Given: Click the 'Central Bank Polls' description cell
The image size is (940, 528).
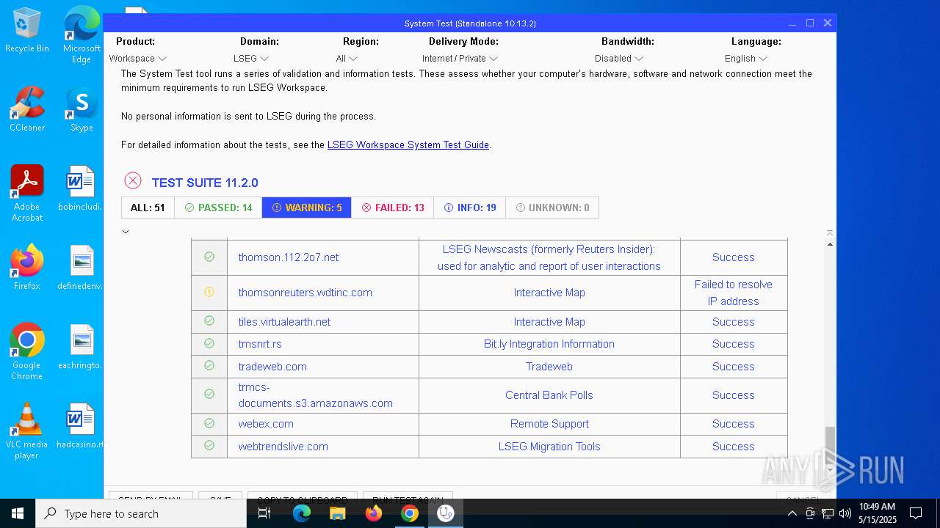Looking at the screenshot, I should point(549,395).
